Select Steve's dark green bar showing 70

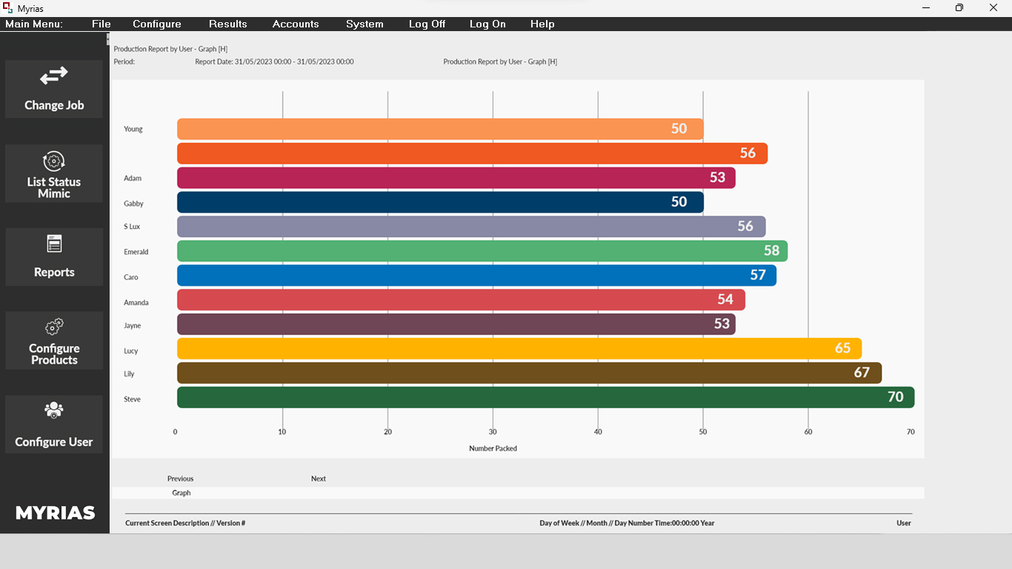point(545,397)
